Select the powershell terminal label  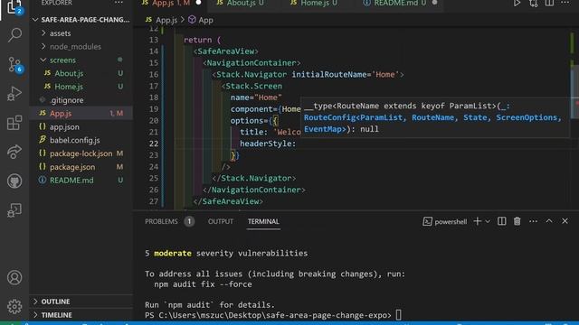445,221
